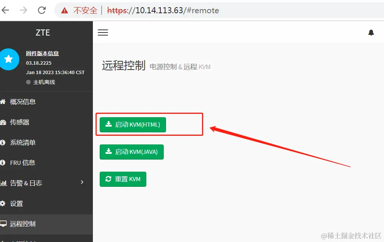Viewport: 384px width, 242px height.
Task: Open 系统清单 menu item
Action: tap(46, 143)
